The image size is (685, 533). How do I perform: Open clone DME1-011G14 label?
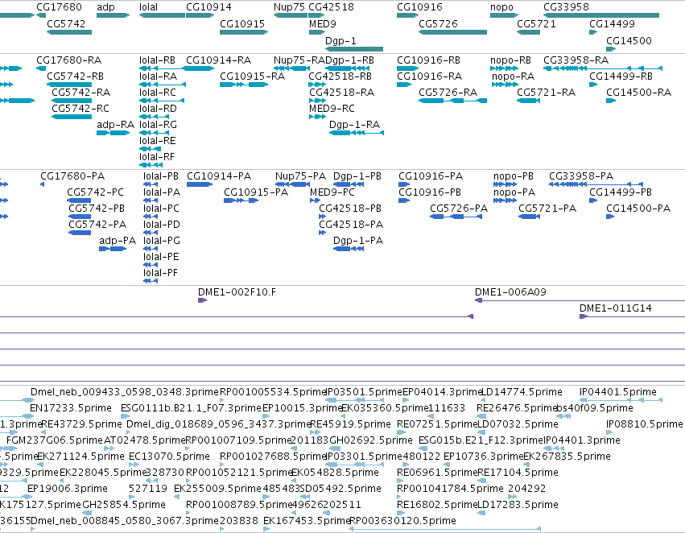616,308
